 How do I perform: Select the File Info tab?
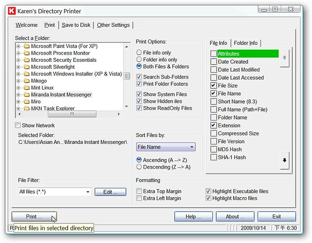pyautogui.click(x=218, y=43)
